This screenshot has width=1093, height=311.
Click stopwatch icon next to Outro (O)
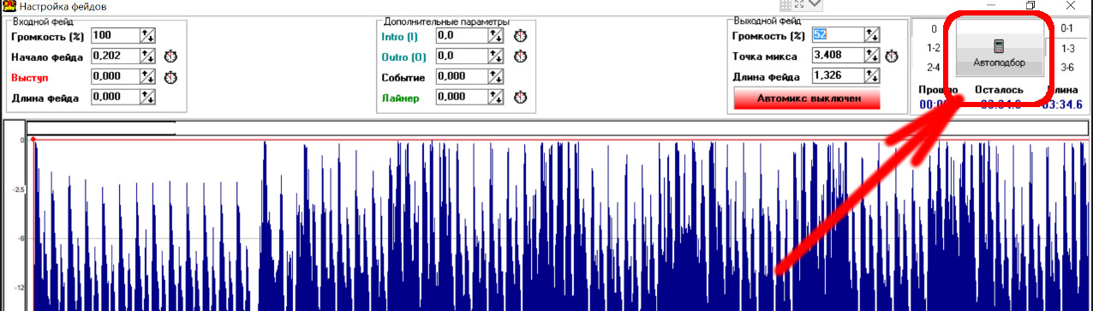click(x=520, y=57)
